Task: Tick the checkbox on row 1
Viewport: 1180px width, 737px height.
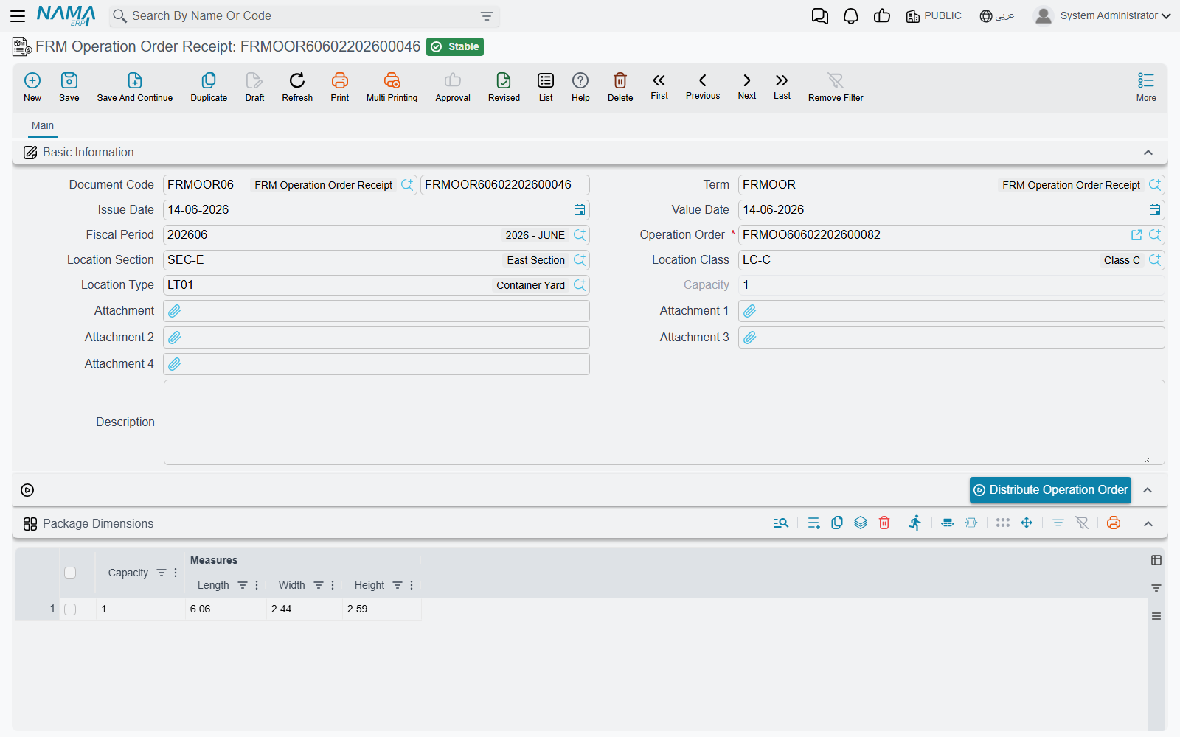Action: pos(70,609)
